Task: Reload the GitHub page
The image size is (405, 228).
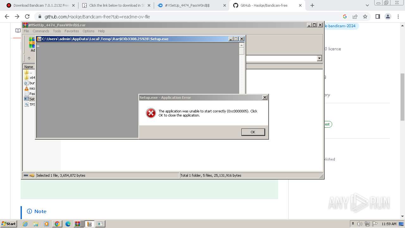Action: tap(27, 16)
